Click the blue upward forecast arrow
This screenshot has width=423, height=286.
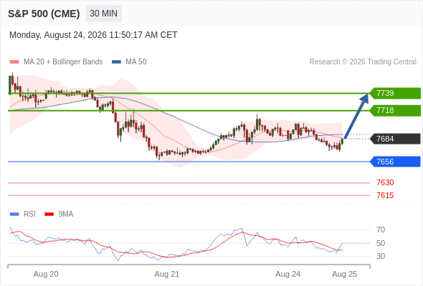(356, 116)
